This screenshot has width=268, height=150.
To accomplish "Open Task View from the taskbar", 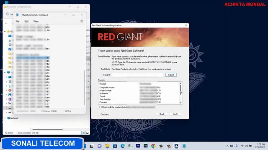I will pyautogui.click(x=91, y=146).
